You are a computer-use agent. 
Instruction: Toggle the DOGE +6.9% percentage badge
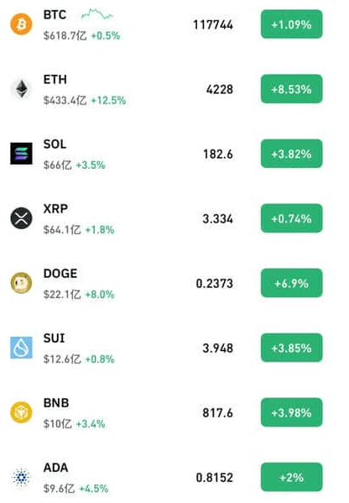click(x=292, y=283)
